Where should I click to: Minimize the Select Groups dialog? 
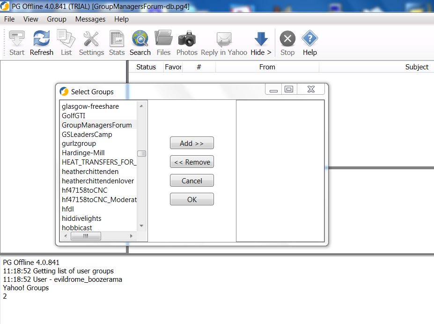pos(273,89)
